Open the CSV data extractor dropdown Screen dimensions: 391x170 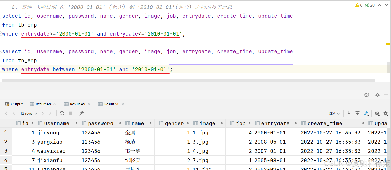(334, 114)
